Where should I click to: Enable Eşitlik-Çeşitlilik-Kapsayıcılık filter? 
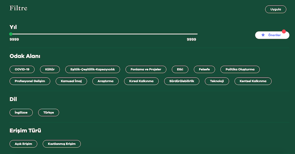coord(92,69)
